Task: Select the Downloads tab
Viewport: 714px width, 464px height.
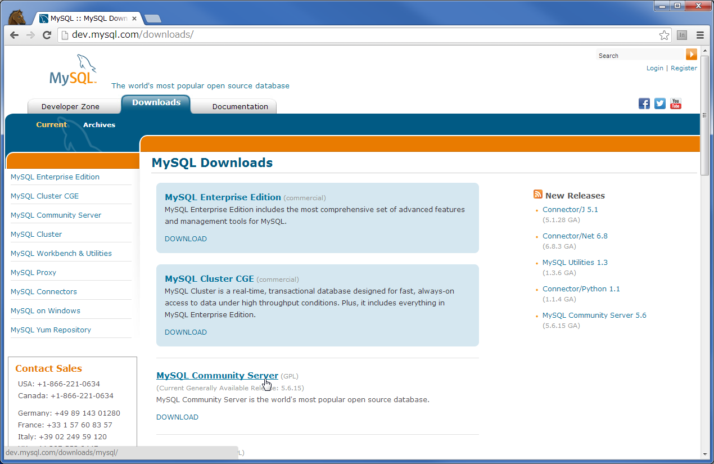Action: pyautogui.click(x=156, y=103)
